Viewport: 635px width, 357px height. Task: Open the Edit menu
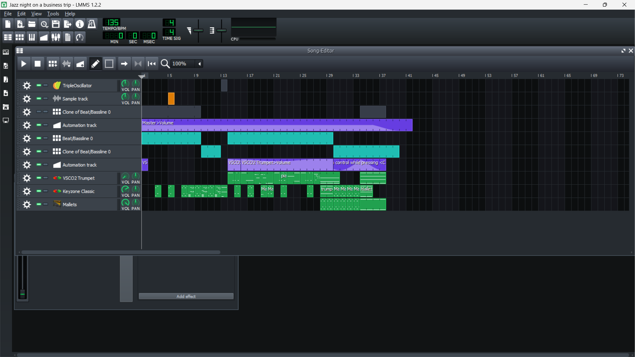[21, 14]
